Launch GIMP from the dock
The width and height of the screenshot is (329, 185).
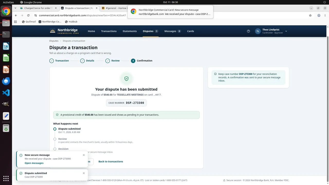click(6, 104)
